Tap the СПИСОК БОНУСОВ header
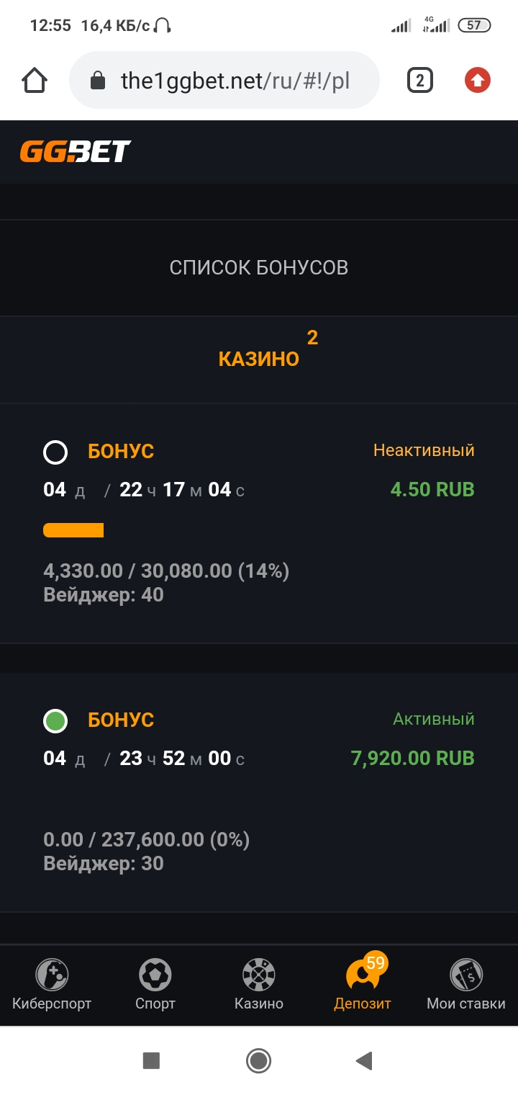Image resolution: width=518 pixels, height=1095 pixels. click(x=259, y=268)
